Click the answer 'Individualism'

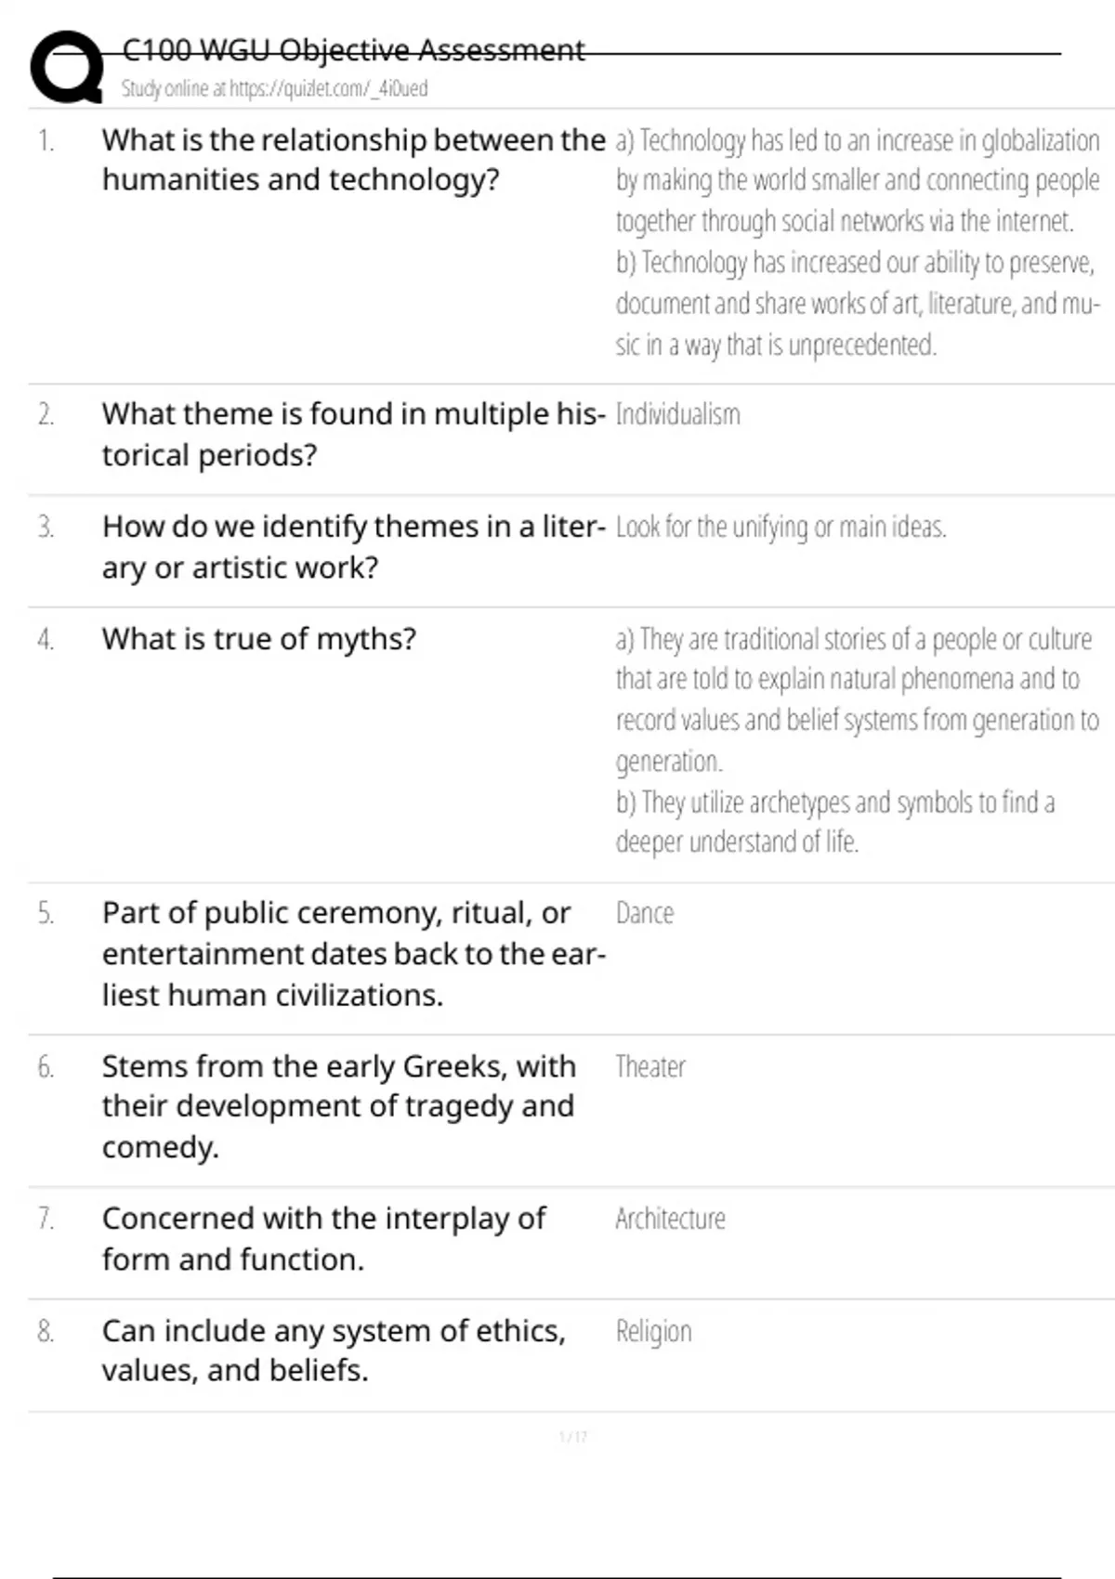pos(678,414)
